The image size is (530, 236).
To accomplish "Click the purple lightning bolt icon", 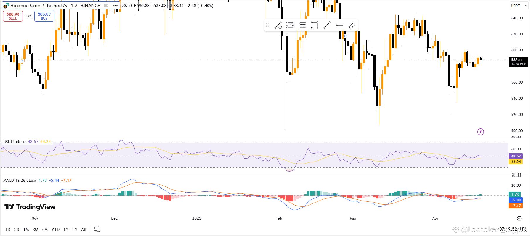I will coord(480,132).
